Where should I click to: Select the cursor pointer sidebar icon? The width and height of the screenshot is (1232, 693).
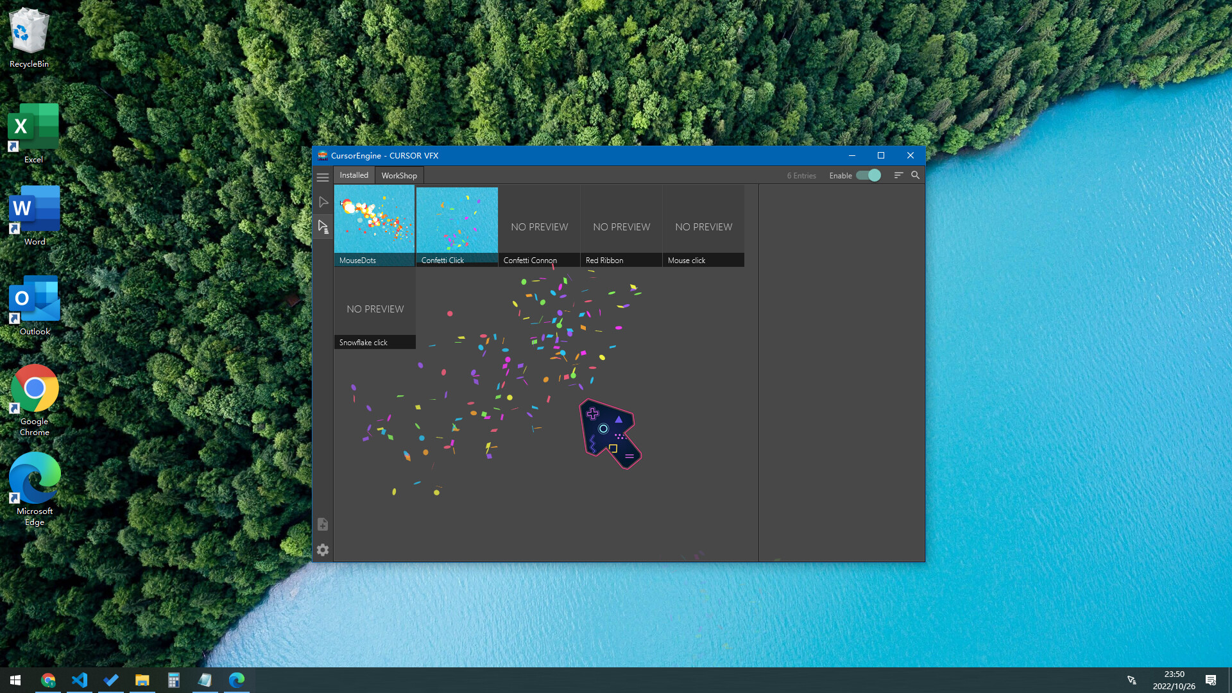pyautogui.click(x=323, y=202)
